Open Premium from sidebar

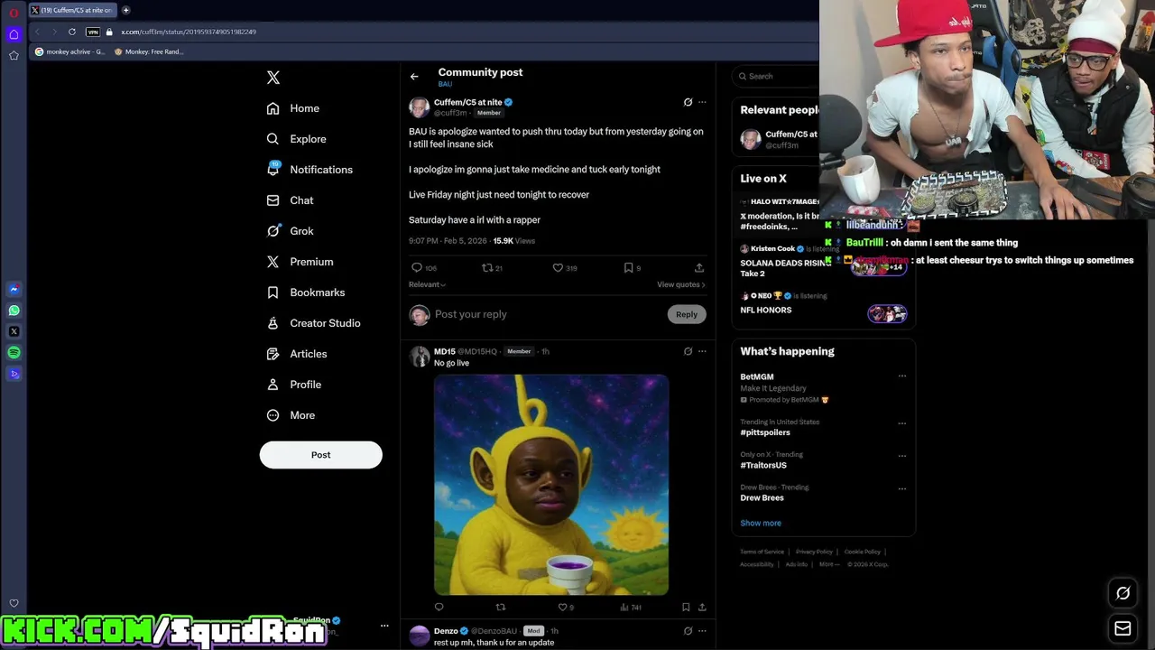tap(300, 262)
